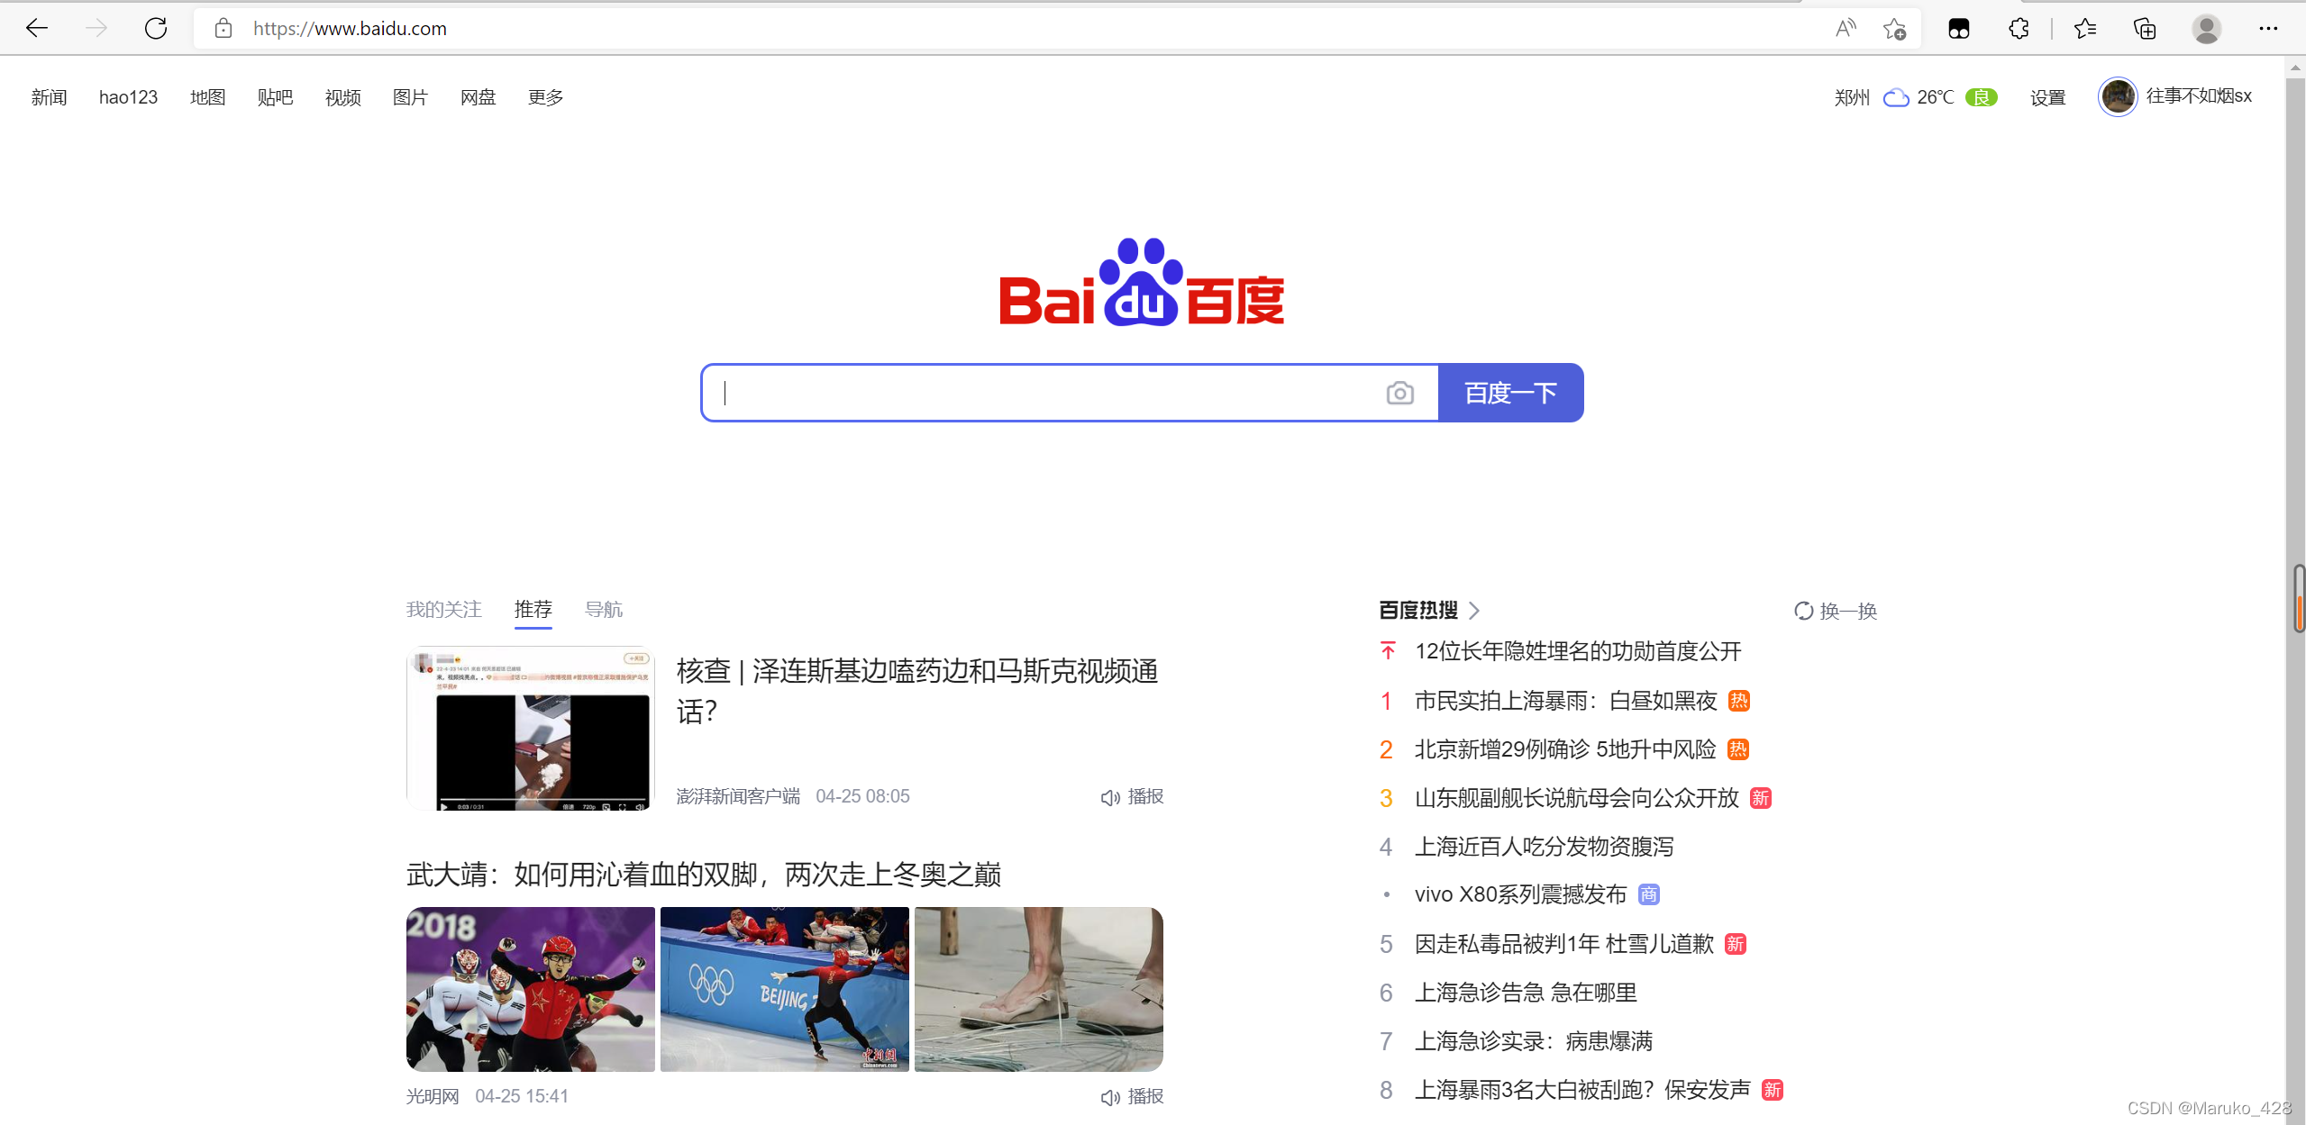Open the bare feet photo thumbnail
This screenshot has height=1125, width=2306.
coord(1038,989)
